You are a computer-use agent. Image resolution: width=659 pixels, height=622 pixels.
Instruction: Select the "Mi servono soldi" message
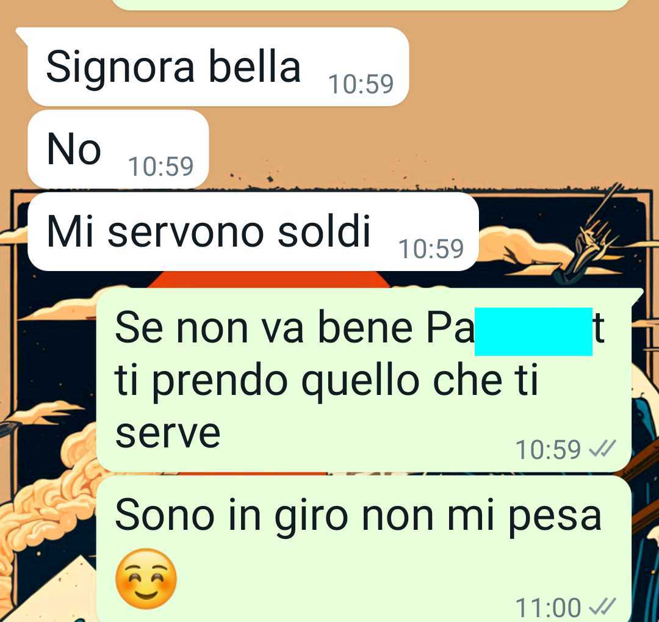coord(253,232)
